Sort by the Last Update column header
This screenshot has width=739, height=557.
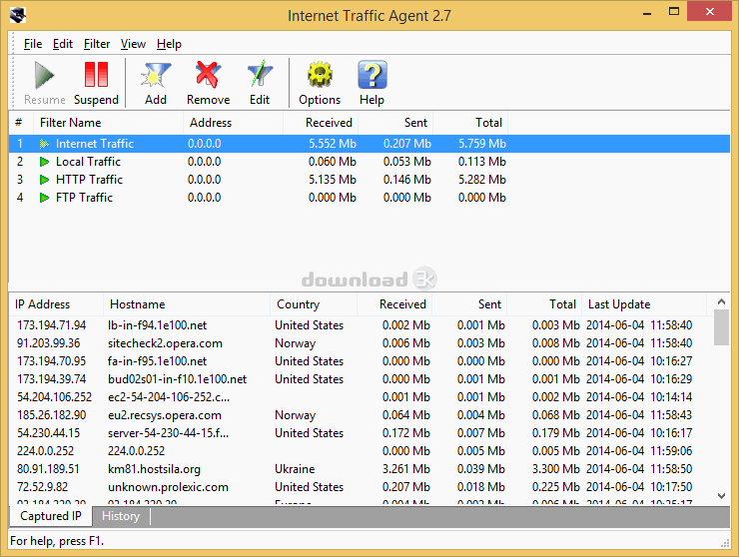coord(644,304)
